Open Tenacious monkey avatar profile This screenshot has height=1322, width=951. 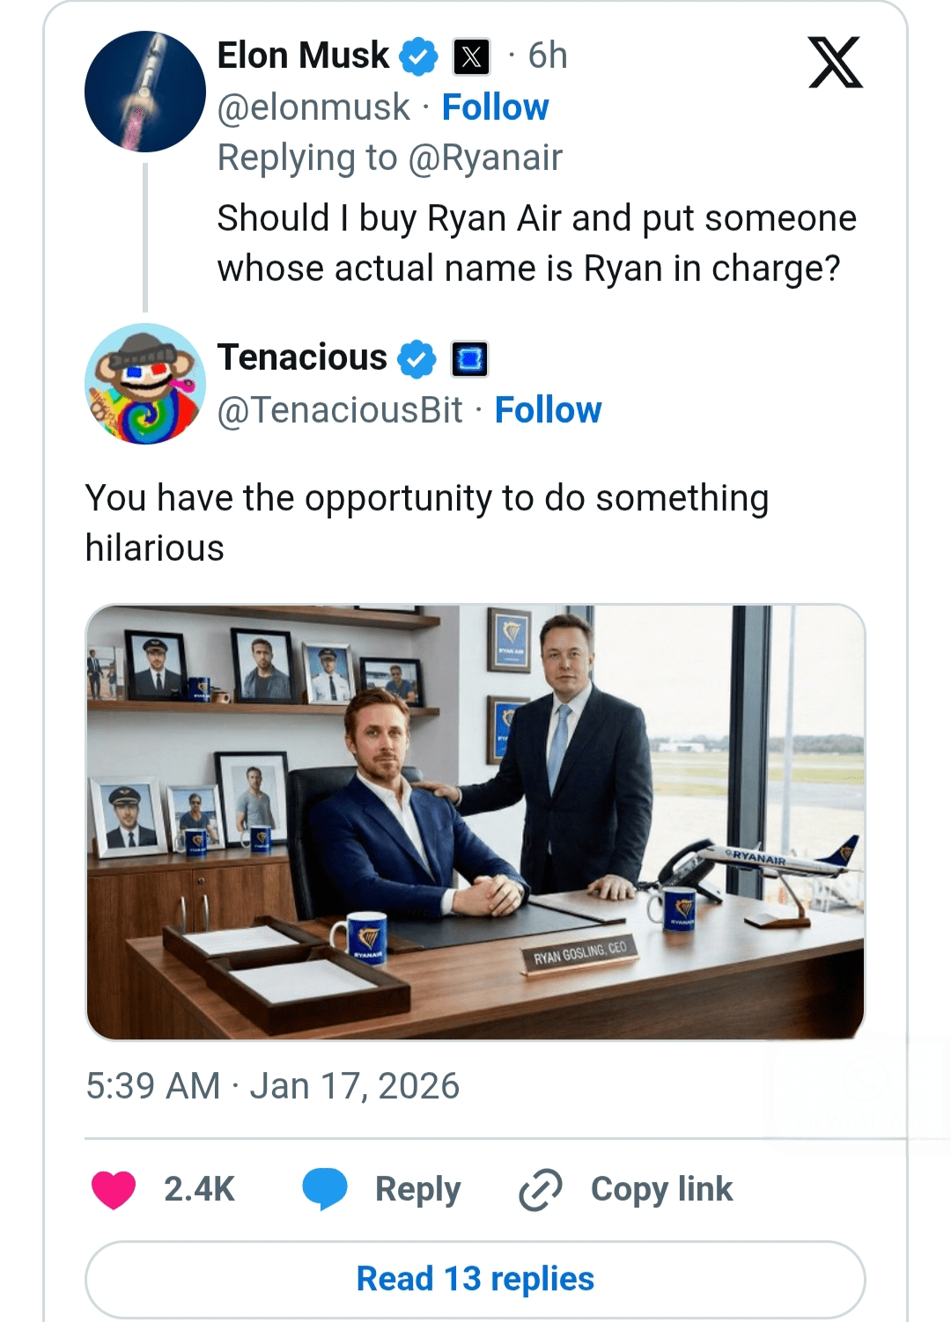pos(145,384)
